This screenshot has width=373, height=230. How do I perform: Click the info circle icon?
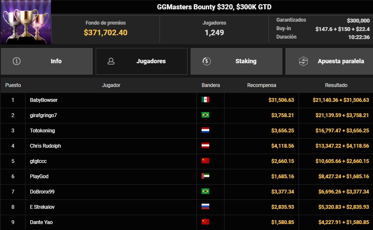tap(17, 61)
